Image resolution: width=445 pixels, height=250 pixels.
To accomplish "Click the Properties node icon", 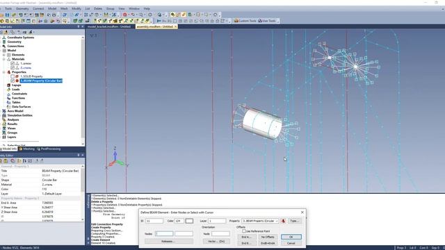I will click(9, 72).
